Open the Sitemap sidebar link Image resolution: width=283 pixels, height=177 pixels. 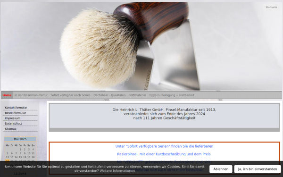pos(10,129)
